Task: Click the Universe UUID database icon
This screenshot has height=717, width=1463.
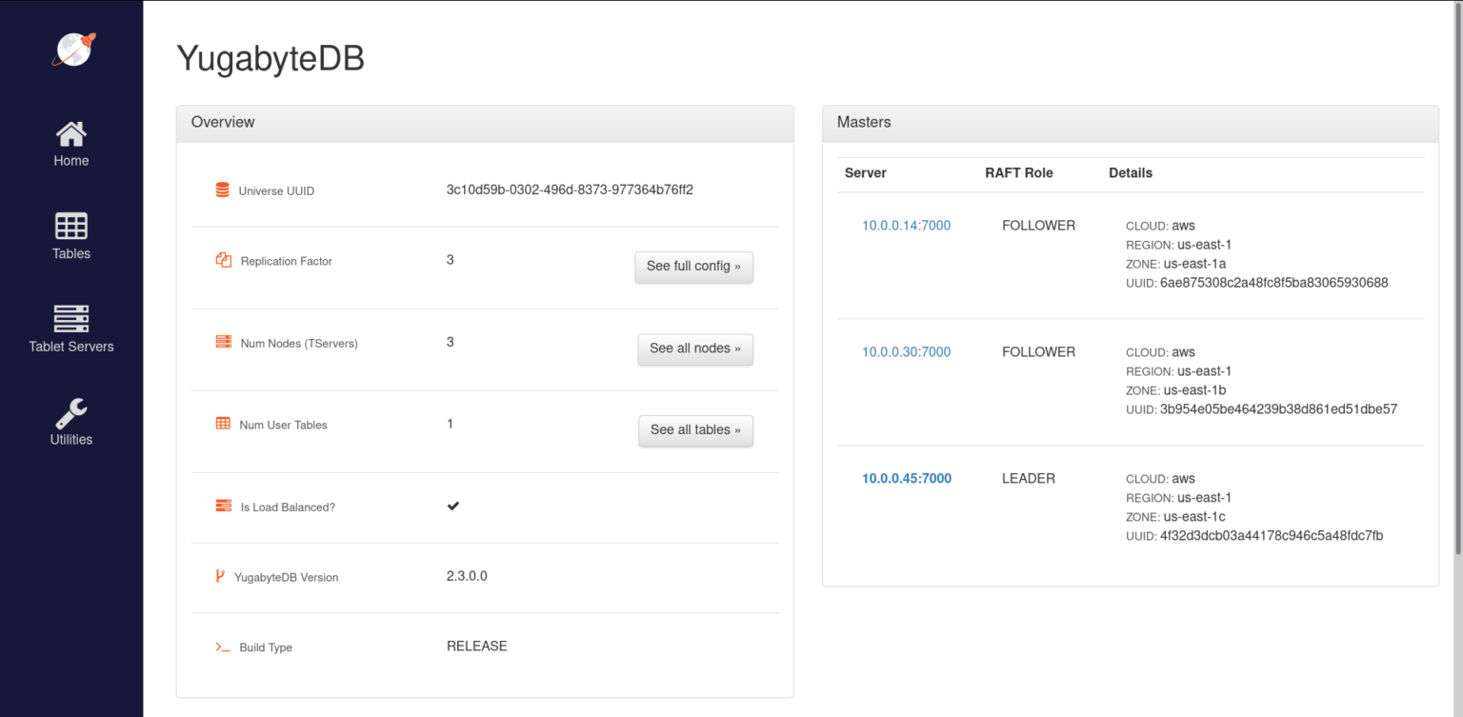Action: coord(223,190)
